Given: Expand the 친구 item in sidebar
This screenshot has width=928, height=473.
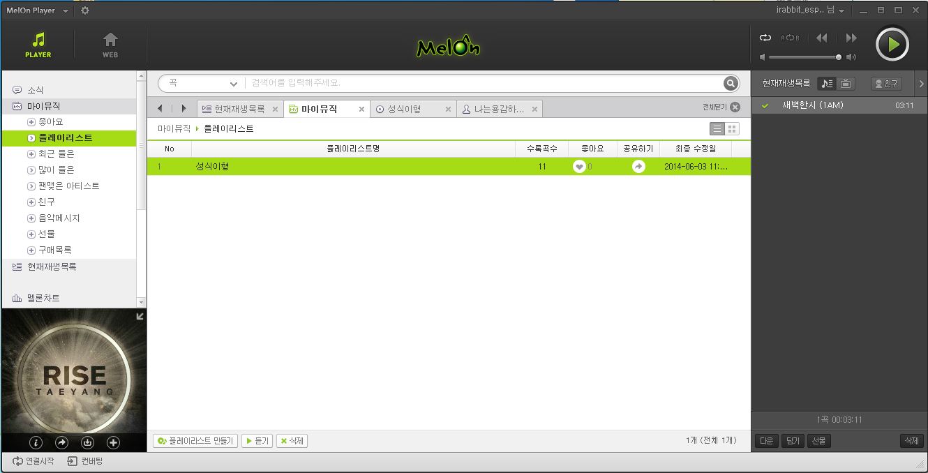Looking at the screenshot, I should 31,202.
